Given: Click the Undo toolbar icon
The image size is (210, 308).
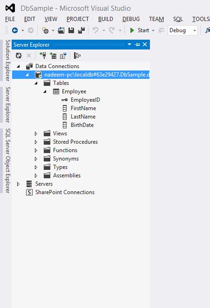Looking at the screenshot, I should [x=95, y=30].
